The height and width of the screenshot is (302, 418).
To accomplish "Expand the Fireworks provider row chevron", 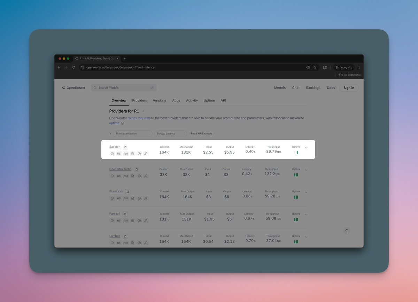I will (306, 192).
